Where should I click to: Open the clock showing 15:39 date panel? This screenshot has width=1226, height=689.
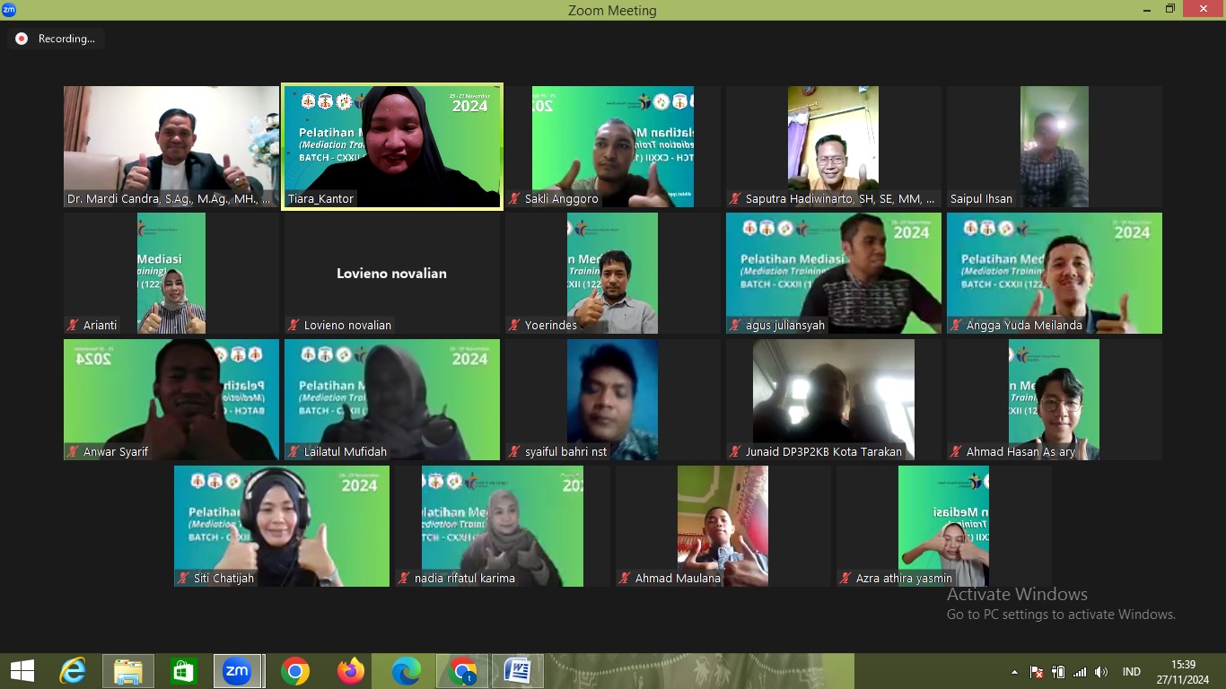pos(1183,672)
